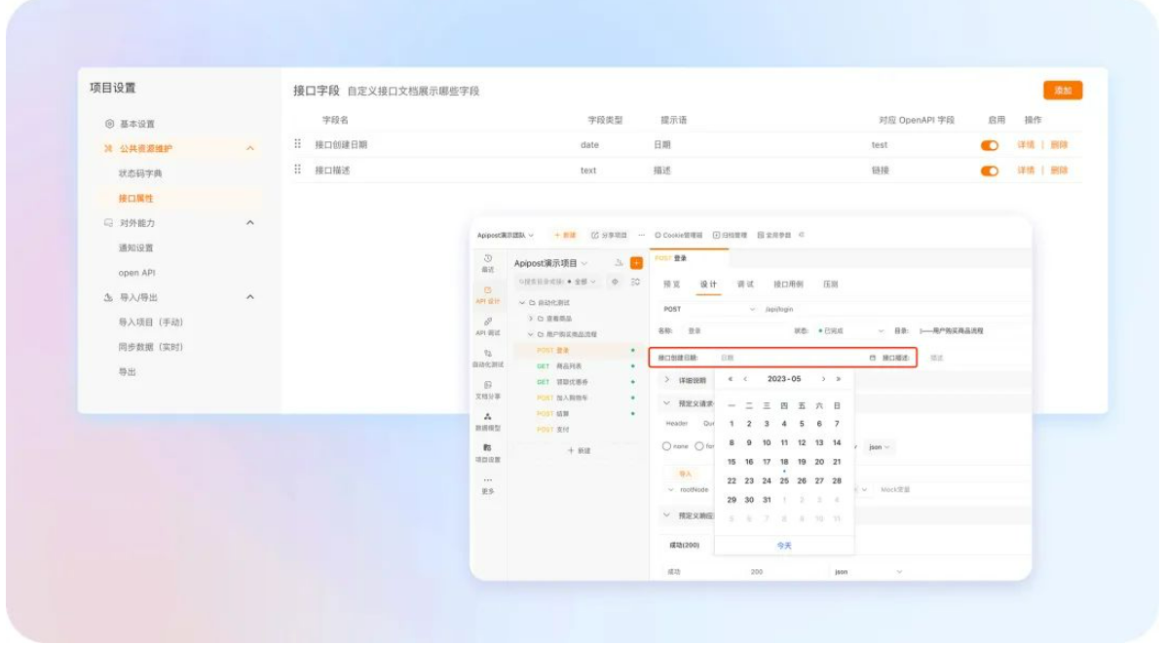This screenshot has width=1165, height=645.
Task: Open the 项目设置 sidebar icon
Action: click(488, 448)
